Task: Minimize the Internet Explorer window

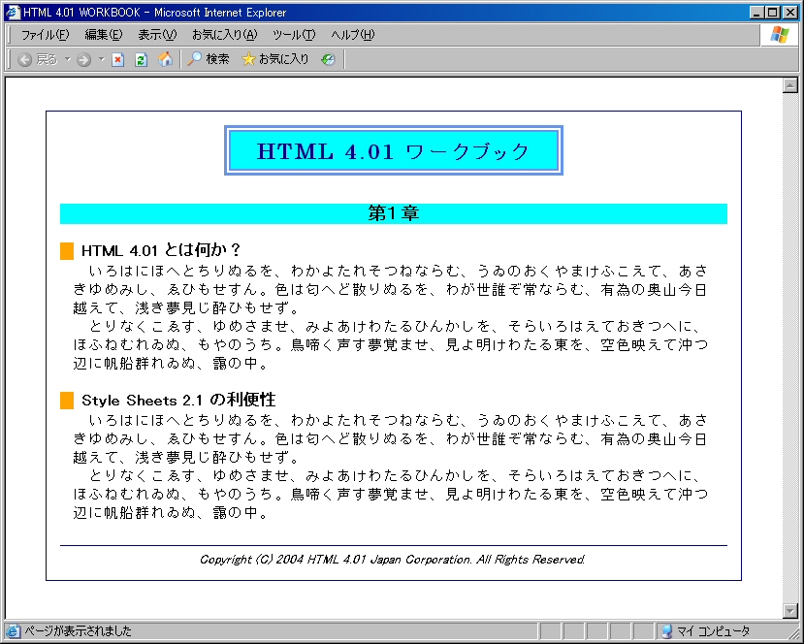Action: 756,12
